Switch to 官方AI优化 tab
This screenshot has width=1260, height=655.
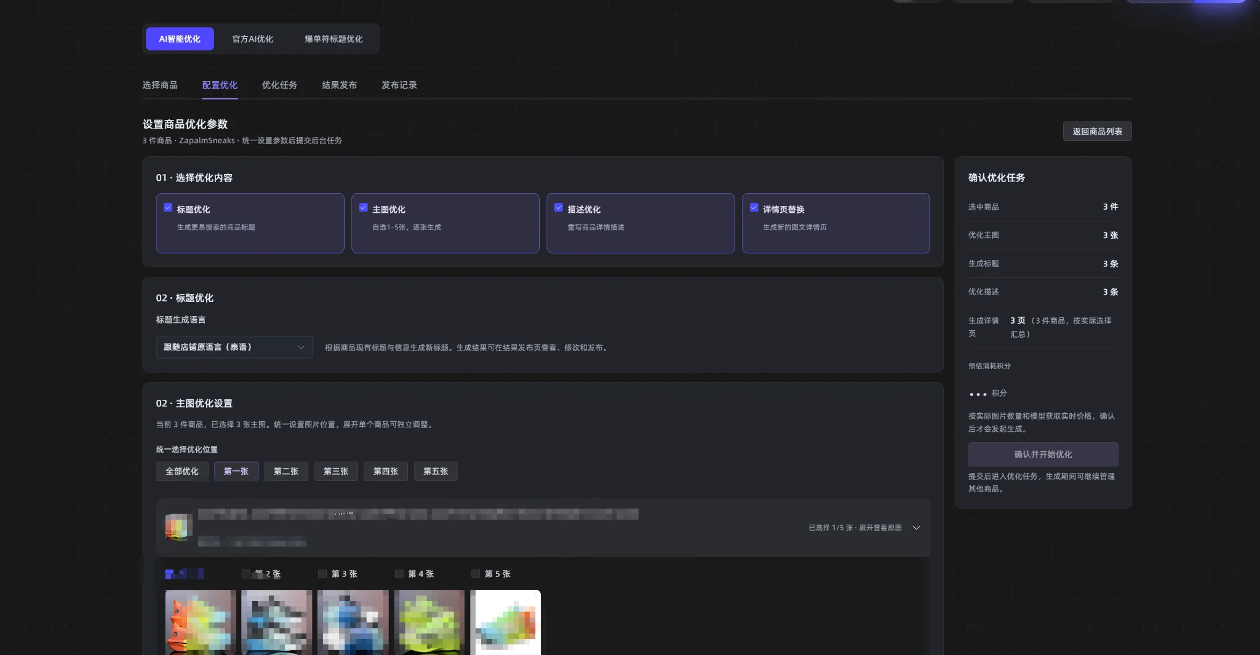[252, 39]
